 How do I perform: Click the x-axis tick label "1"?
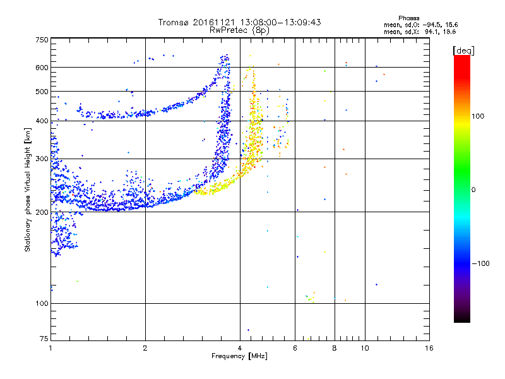(x=50, y=348)
